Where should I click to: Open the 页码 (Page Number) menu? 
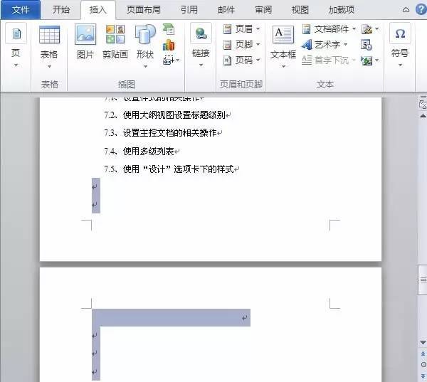click(x=241, y=60)
